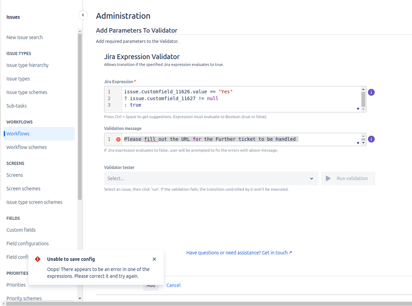Click the red error marker on validation message line

(118, 139)
